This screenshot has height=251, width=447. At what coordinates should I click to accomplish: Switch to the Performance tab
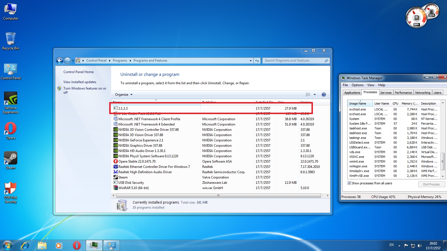click(x=403, y=93)
